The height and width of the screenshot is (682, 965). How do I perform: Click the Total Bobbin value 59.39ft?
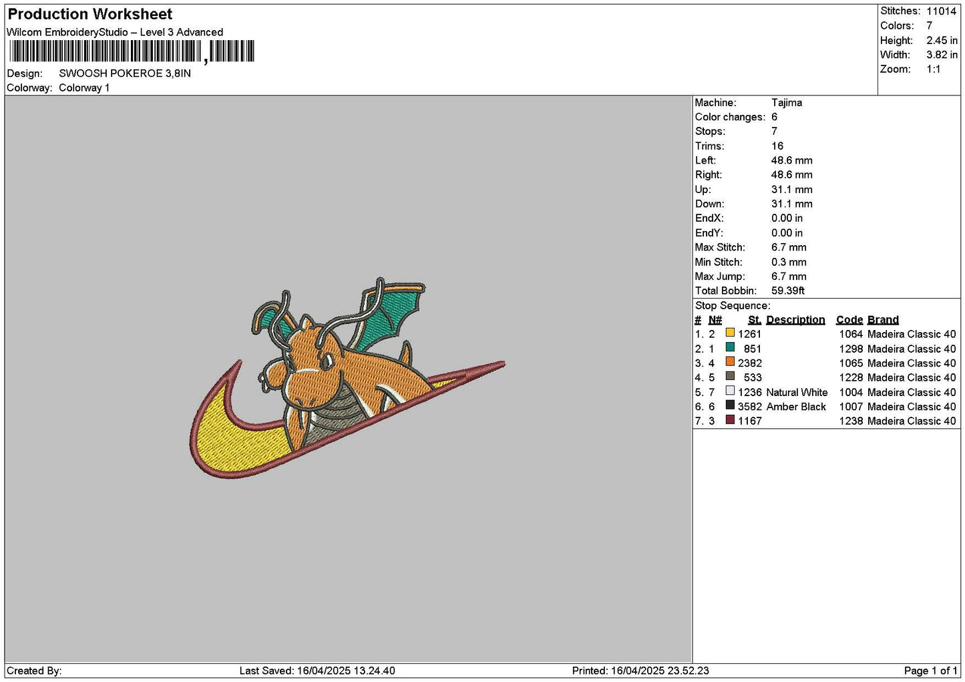[788, 291]
